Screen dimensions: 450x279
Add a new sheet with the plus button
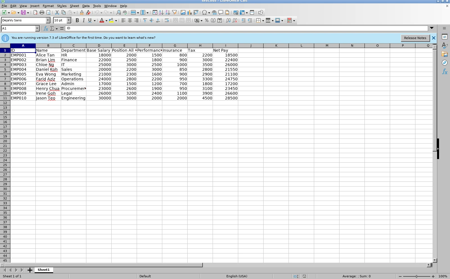click(30, 270)
